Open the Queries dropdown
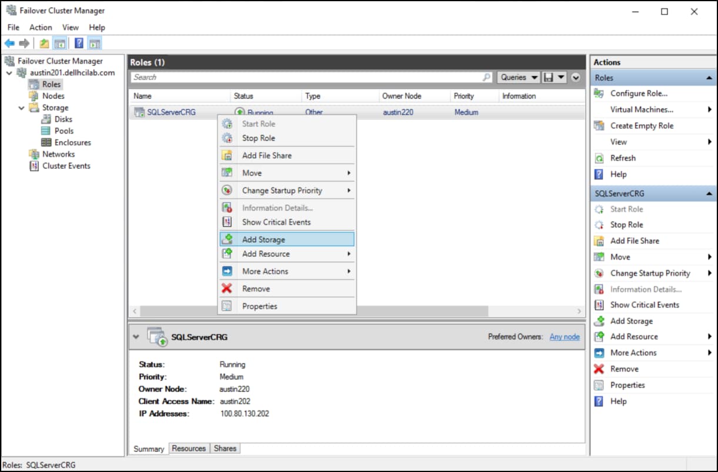 point(519,77)
